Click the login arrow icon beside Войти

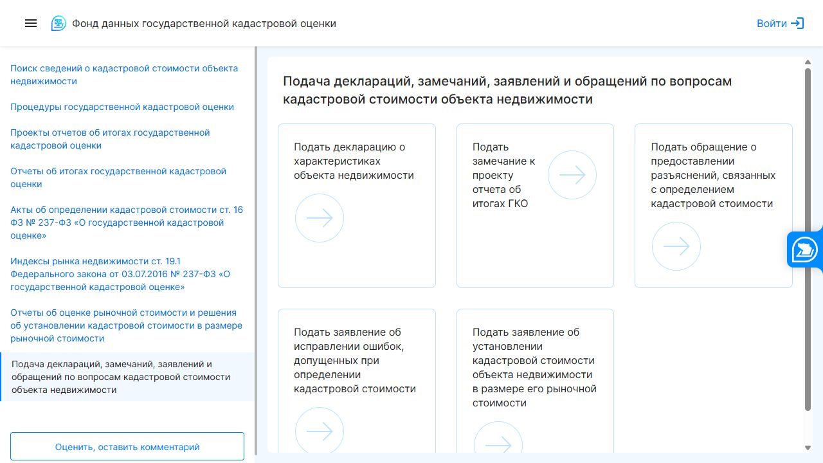point(797,23)
